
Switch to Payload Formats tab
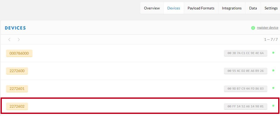(201, 8)
